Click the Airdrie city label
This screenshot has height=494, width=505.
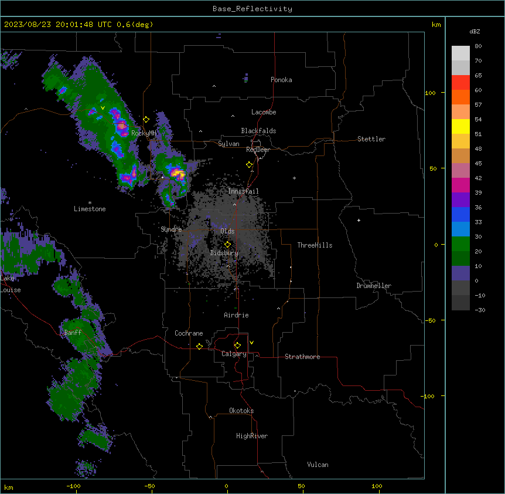(236, 315)
